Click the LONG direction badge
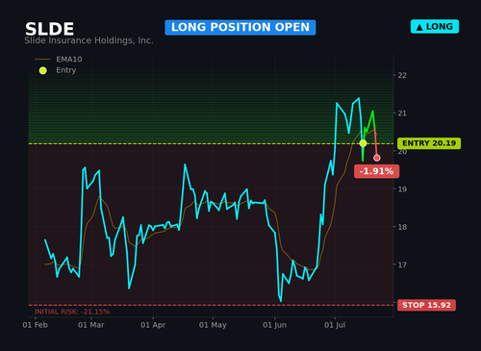 pos(435,27)
